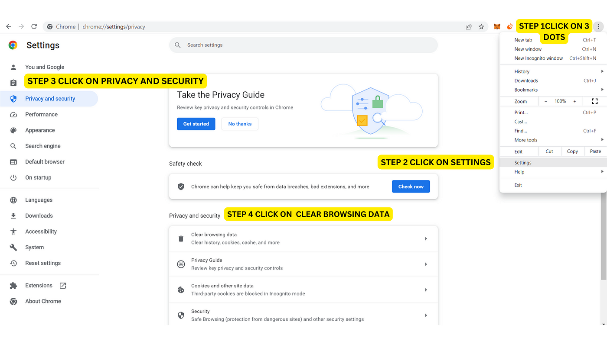This screenshot has width=607, height=341.
Task: Expand History submenu arrow
Action: (x=602, y=71)
